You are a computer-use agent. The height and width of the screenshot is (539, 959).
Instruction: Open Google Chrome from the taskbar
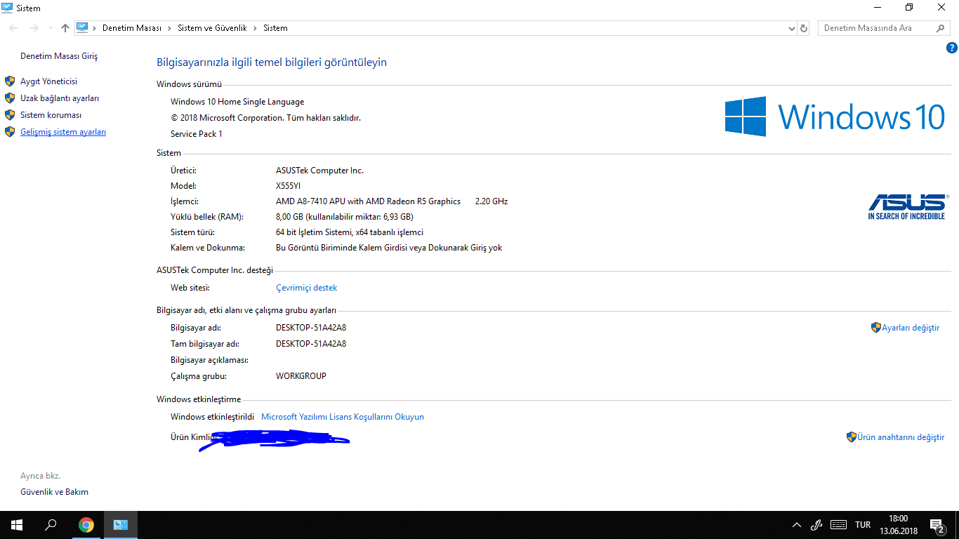tap(86, 525)
